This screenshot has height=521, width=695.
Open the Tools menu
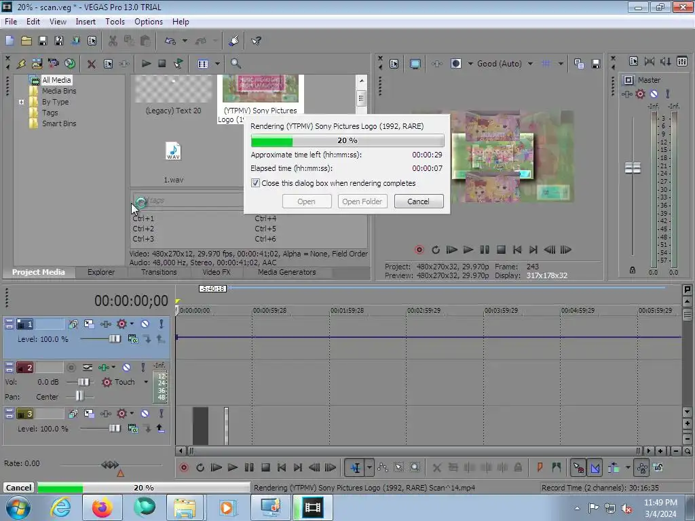coord(115,22)
